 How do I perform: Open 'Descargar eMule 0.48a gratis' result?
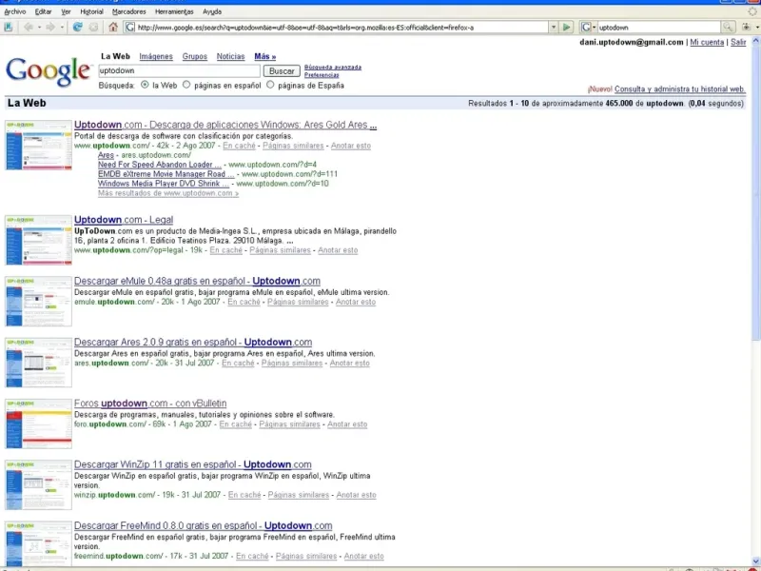197,281
